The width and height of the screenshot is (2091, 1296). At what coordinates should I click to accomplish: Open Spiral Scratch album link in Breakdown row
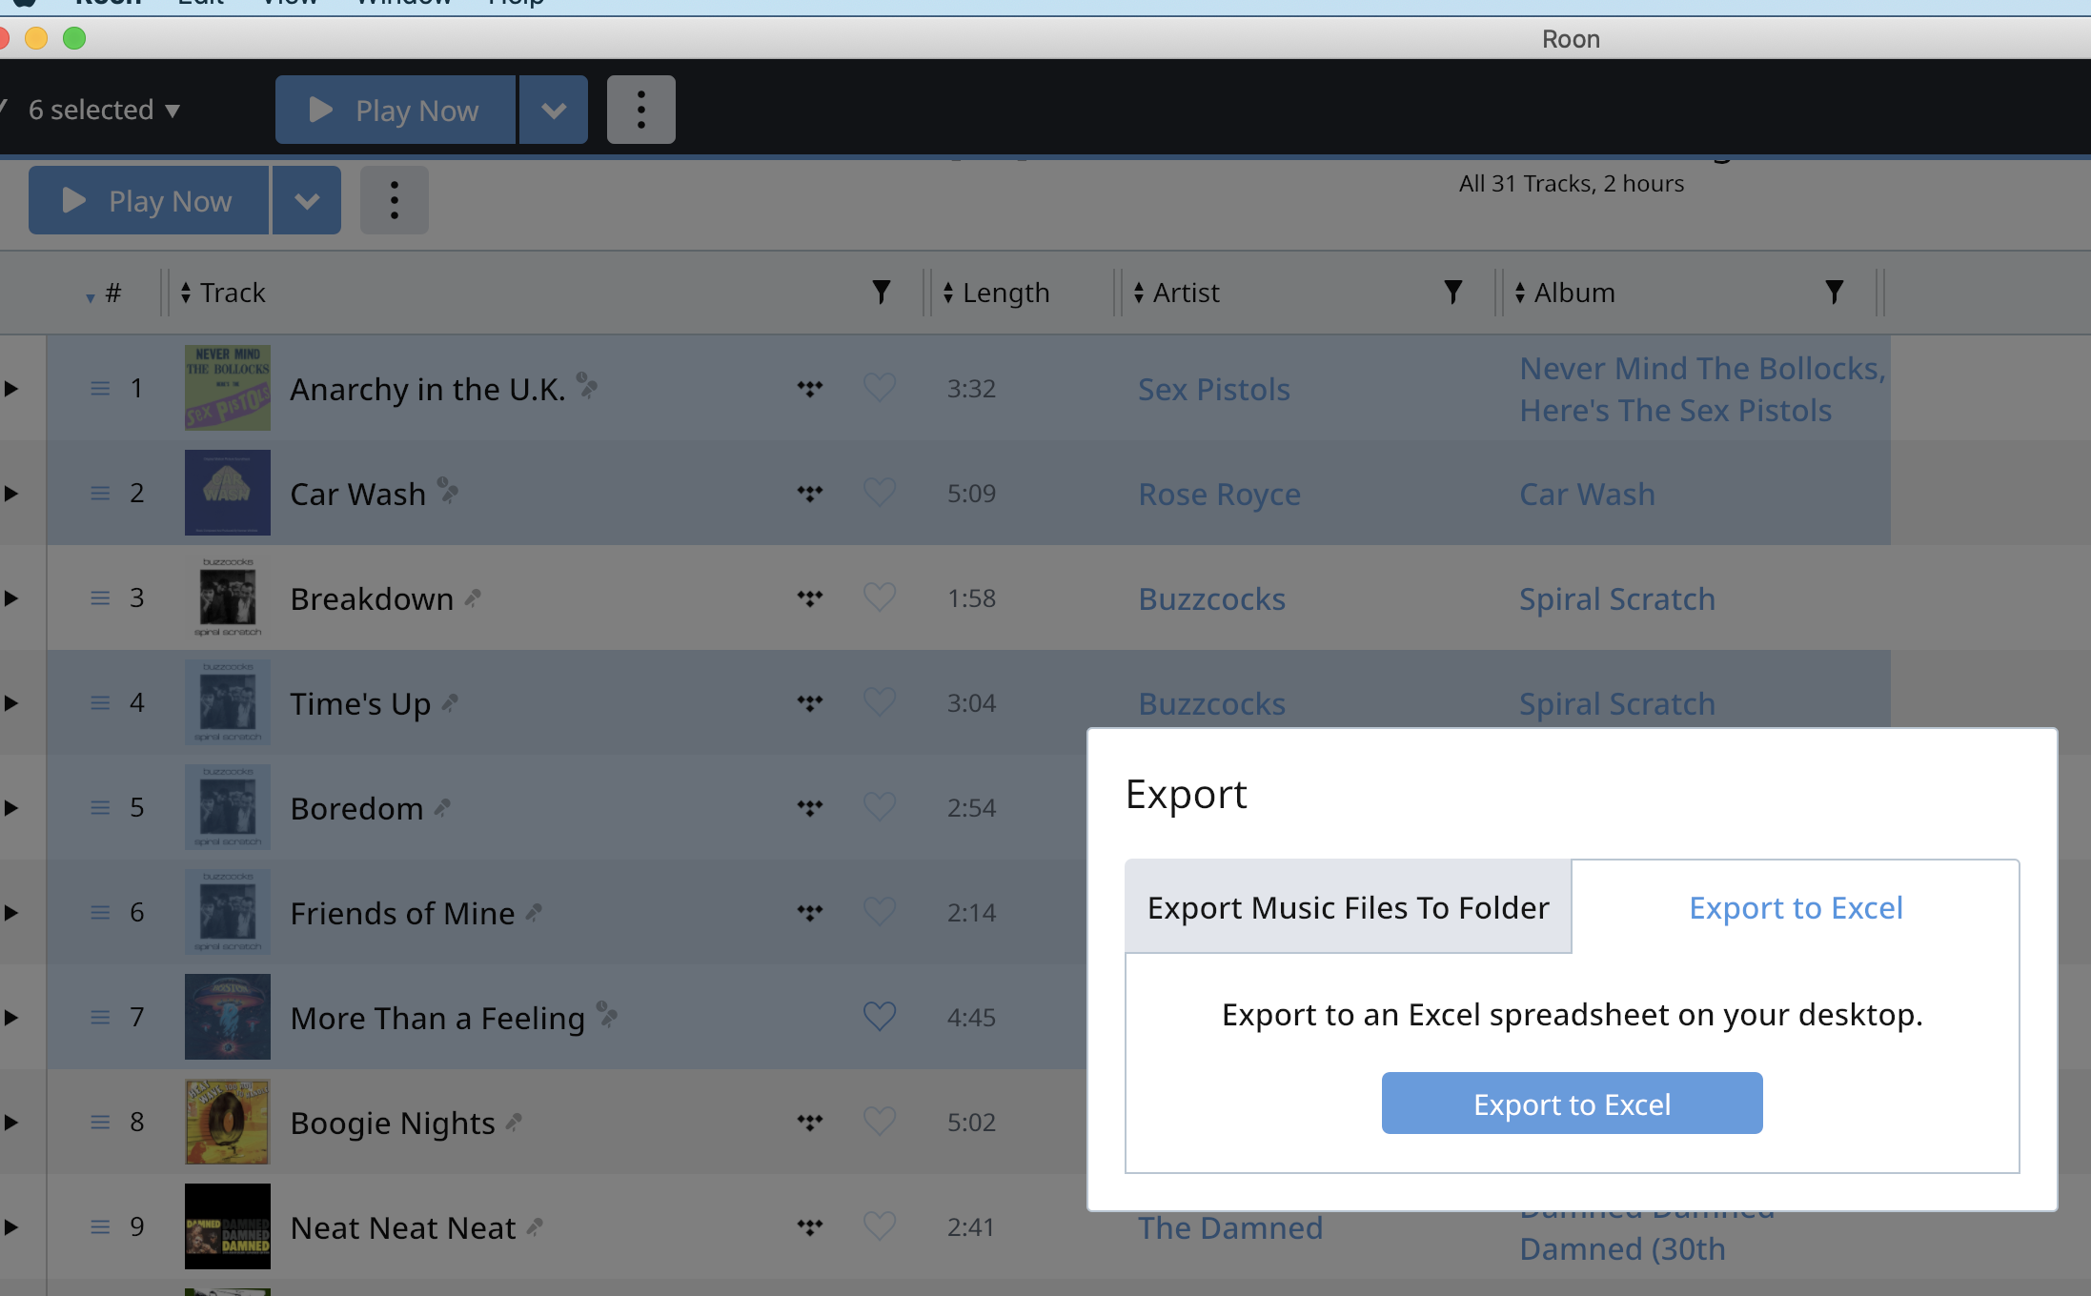pos(1616,598)
